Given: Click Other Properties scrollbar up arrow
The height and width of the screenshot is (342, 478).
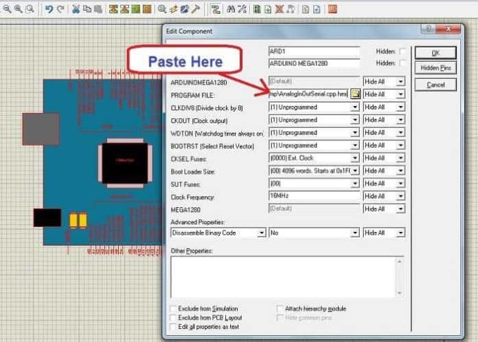Looking at the screenshot, I should [399, 261].
